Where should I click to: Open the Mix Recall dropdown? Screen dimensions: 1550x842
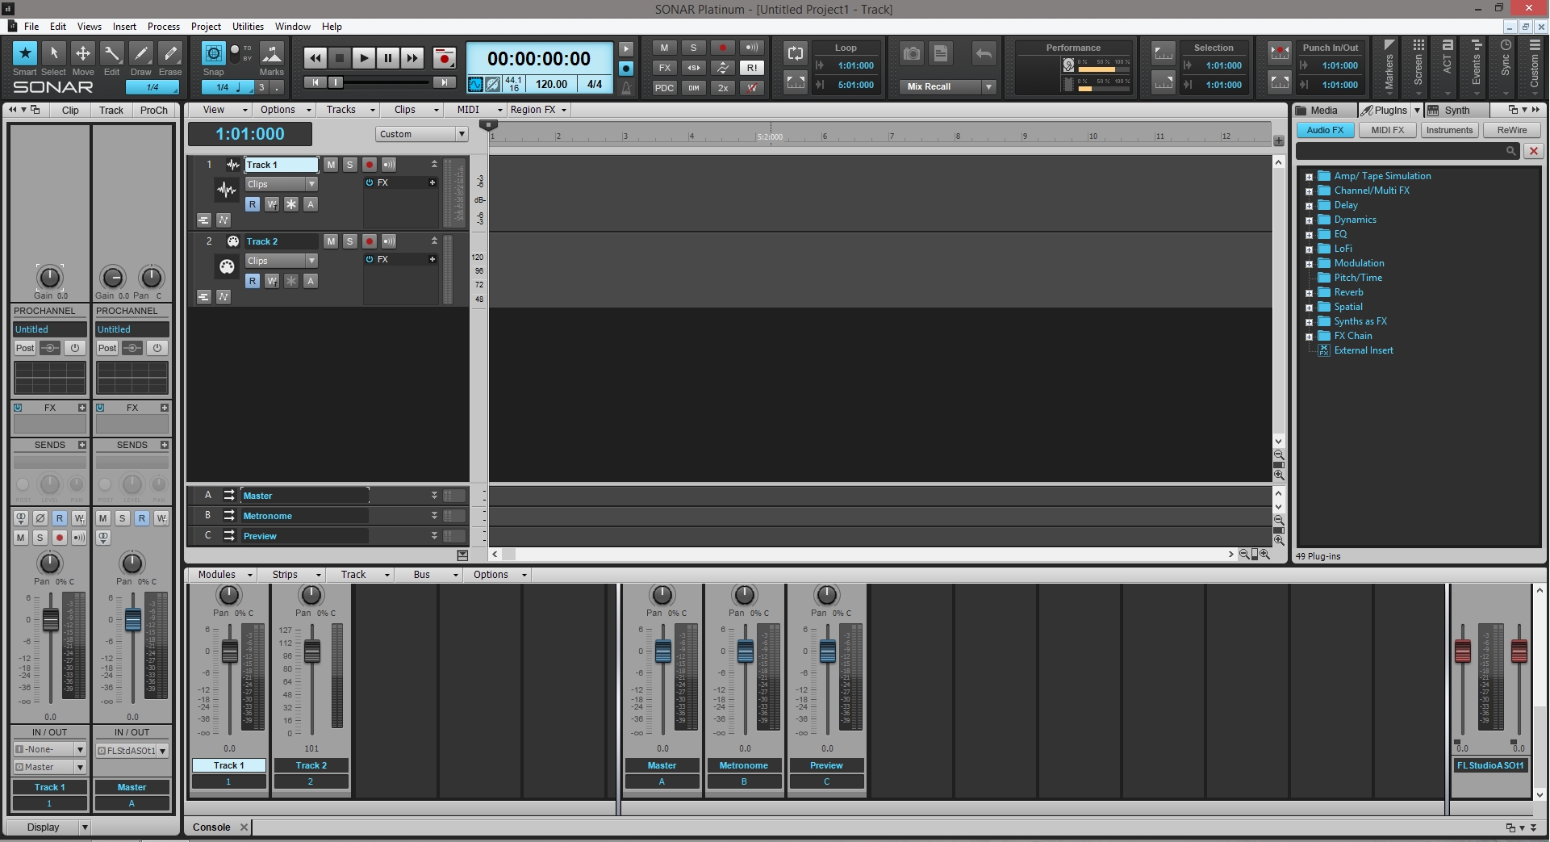click(x=988, y=87)
